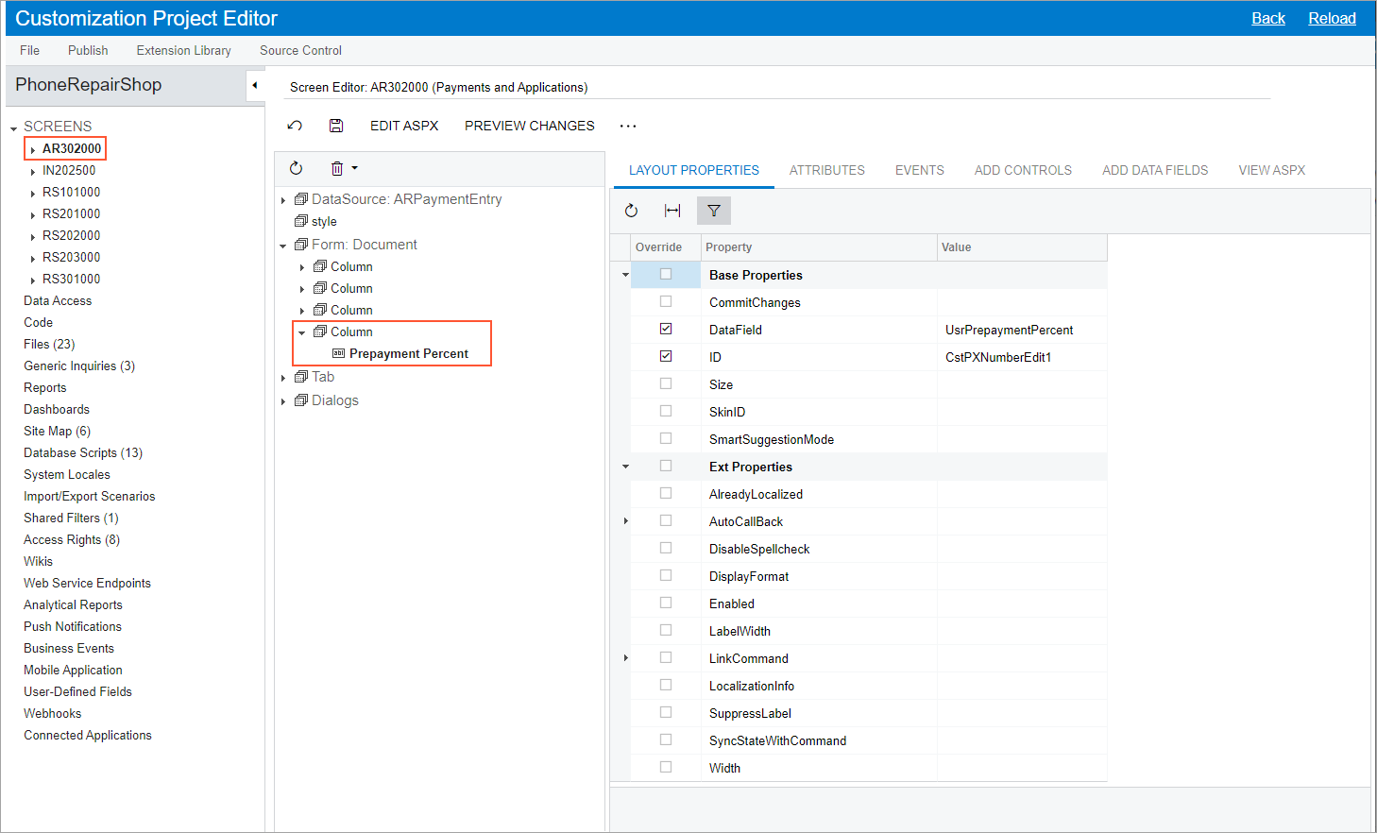The width and height of the screenshot is (1377, 833).
Task: Collapse the left navigation pane arrow
Action: pos(254,85)
